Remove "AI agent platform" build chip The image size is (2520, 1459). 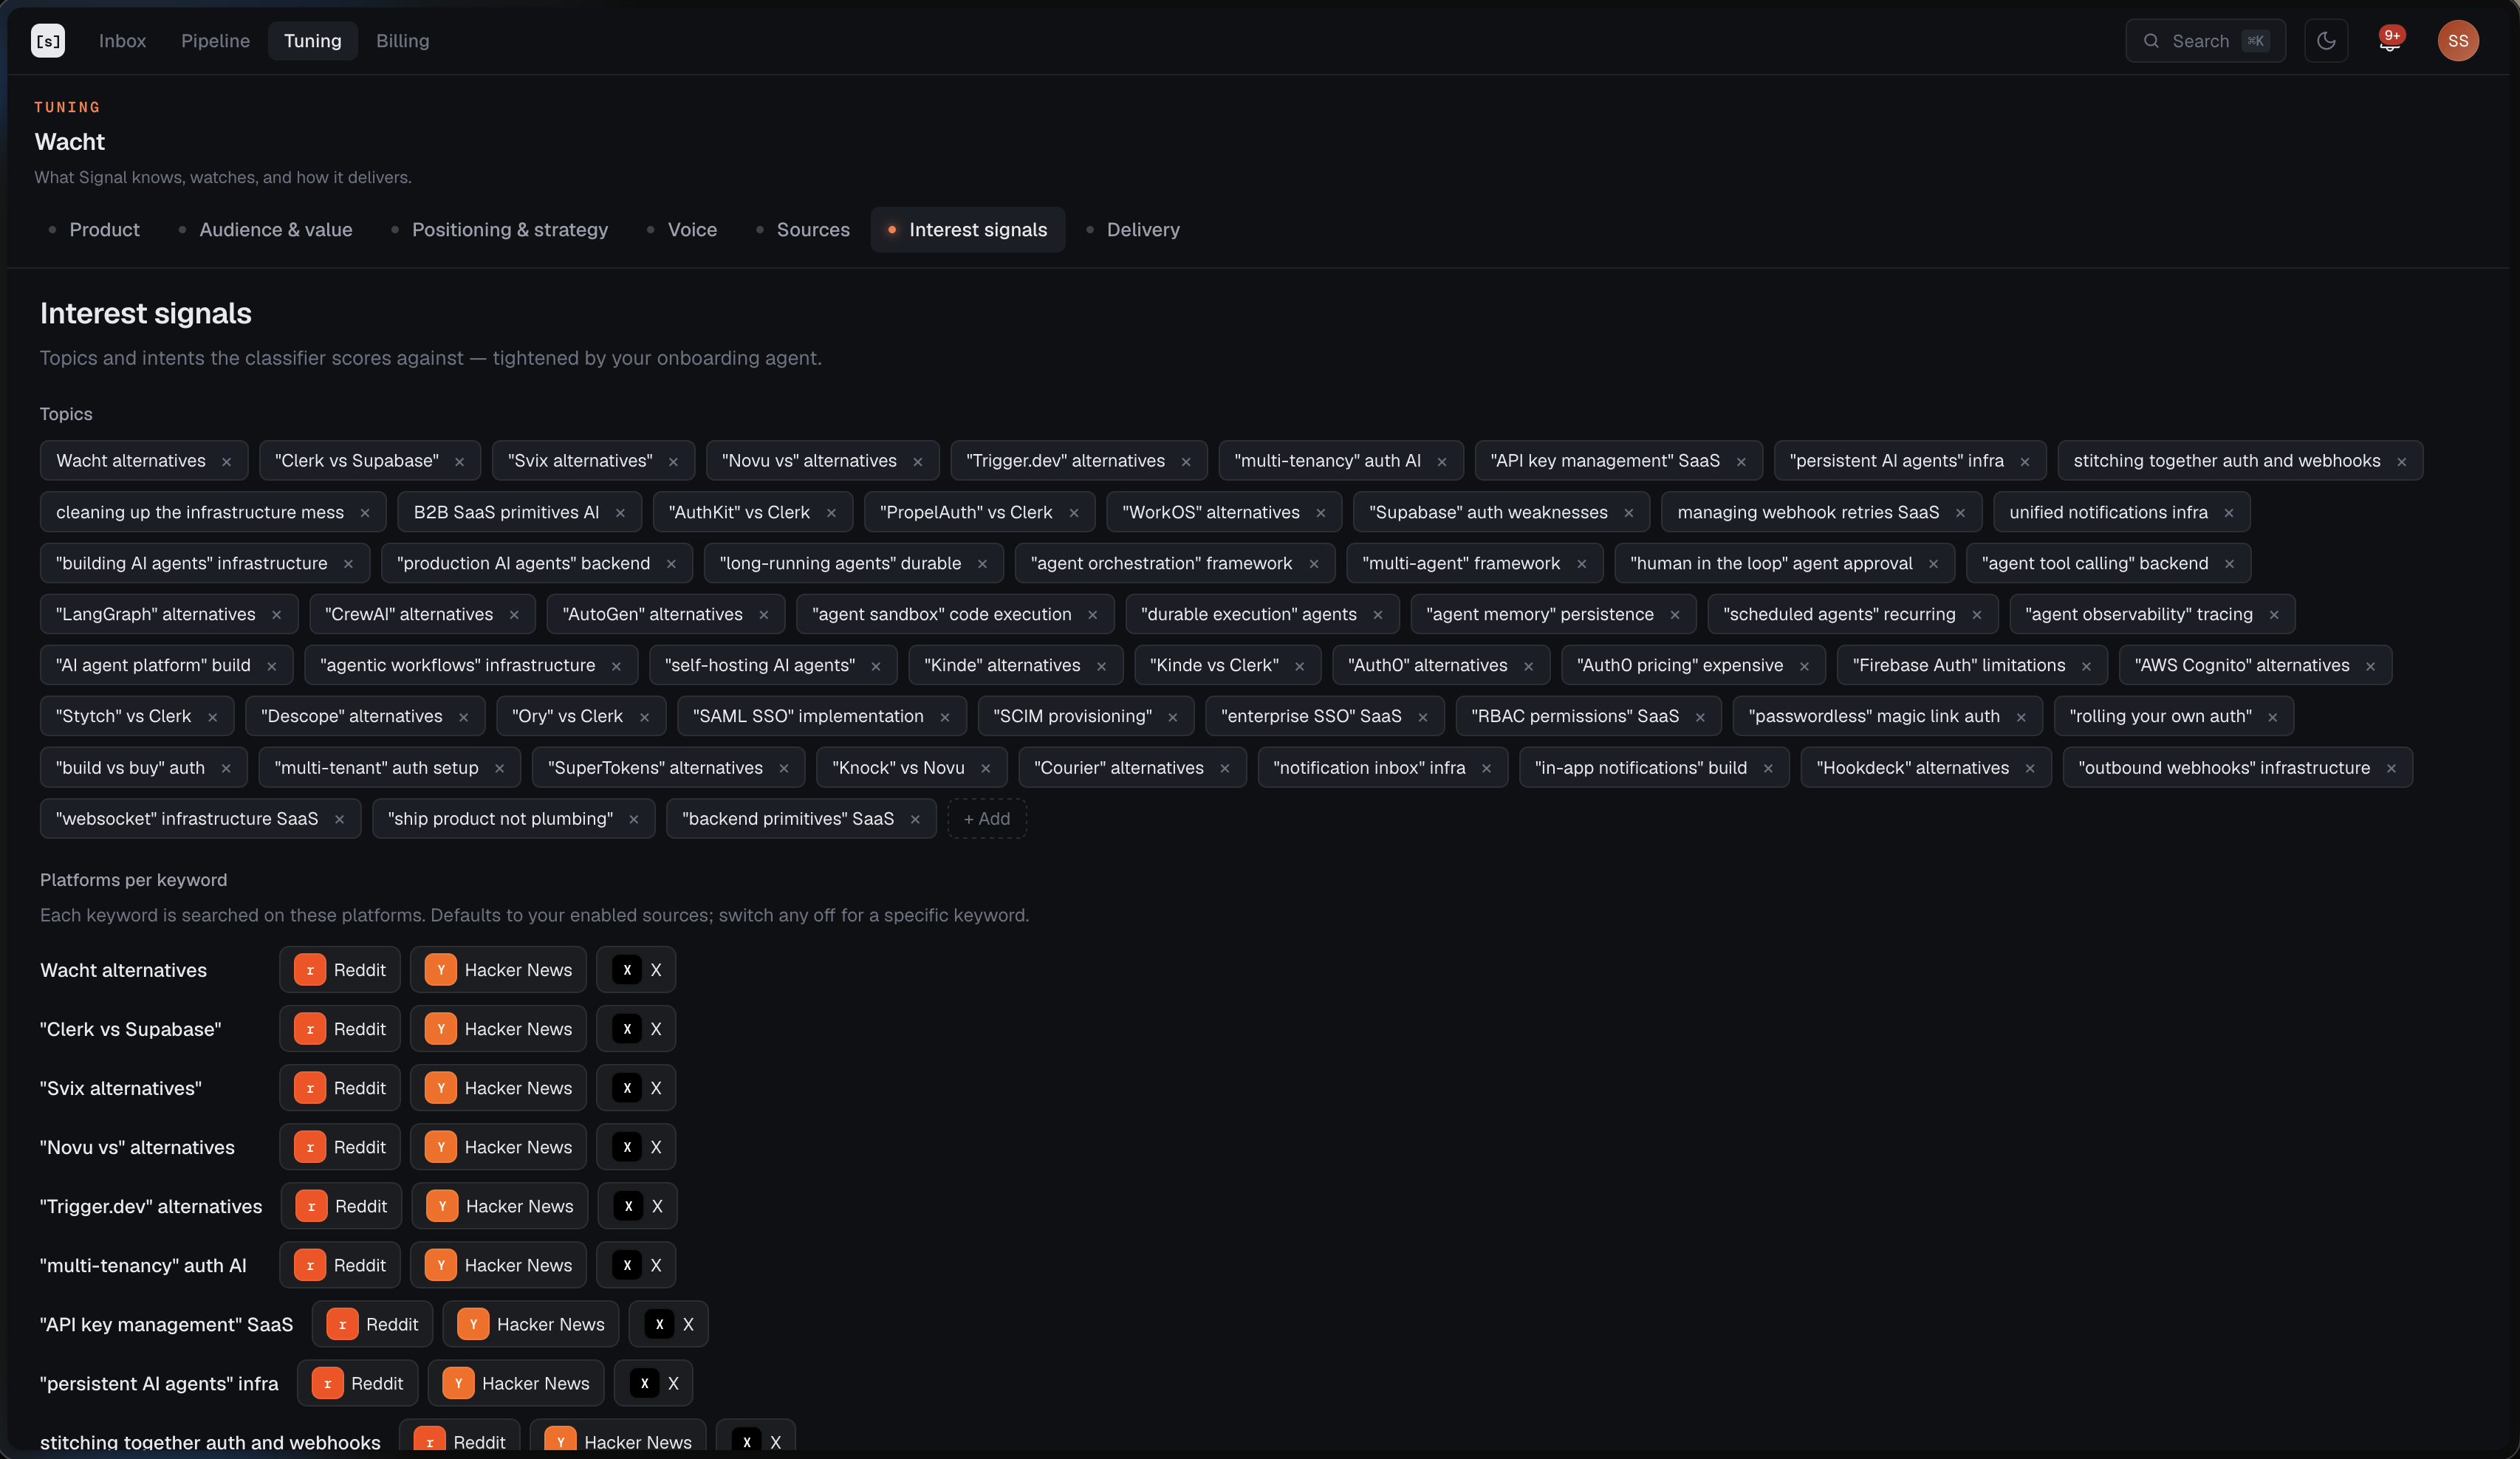pyautogui.click(x=272, y=666)
